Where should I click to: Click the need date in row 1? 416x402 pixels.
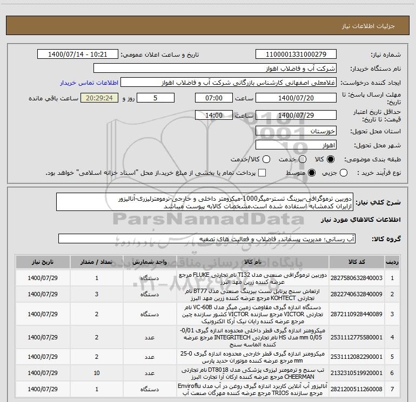(43, 278)
